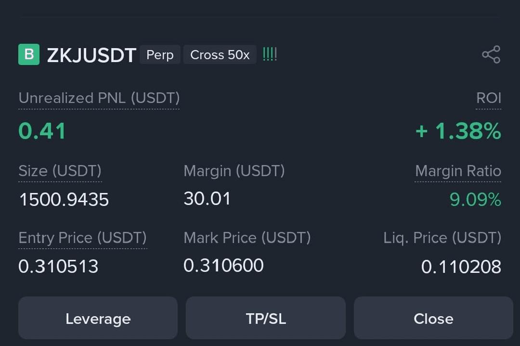Click the Margin Ratio label

click(458, 171)
